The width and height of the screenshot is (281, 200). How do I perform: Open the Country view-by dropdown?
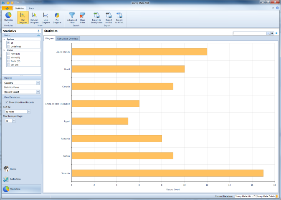click(x=38, y=82)
